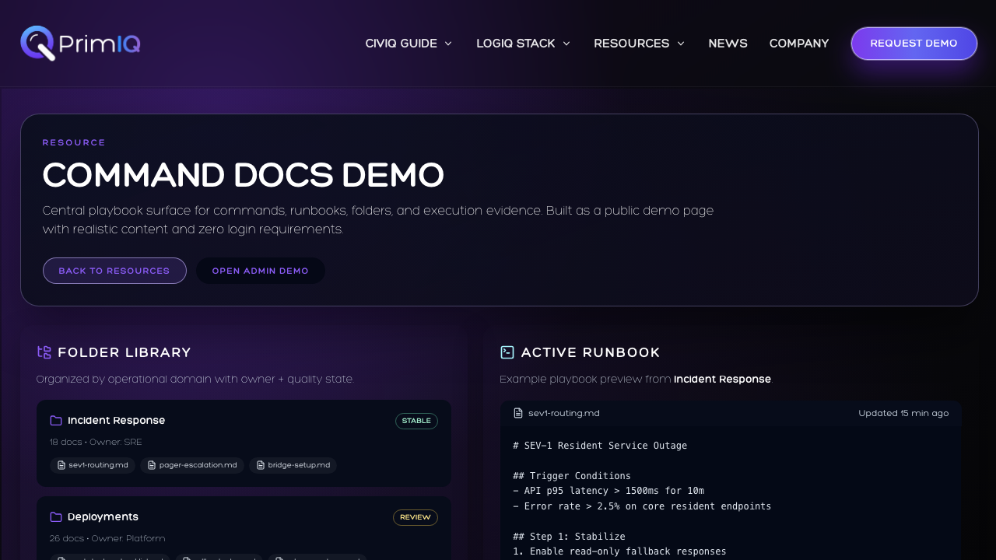
Task: Click the STABLE status badge
Action: (x=416, y=421)
